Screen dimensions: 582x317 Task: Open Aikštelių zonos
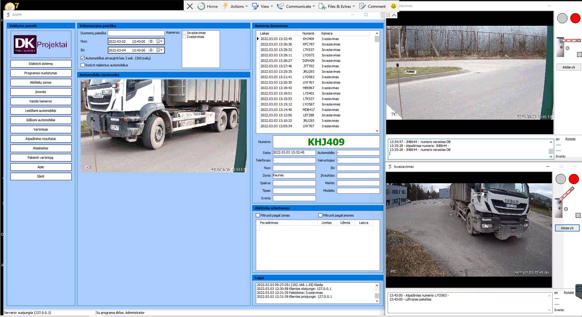tap(41, 82)
